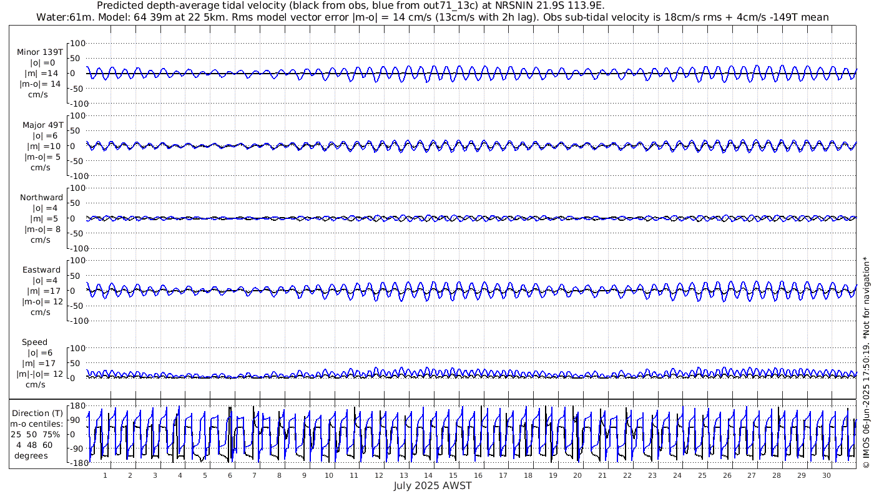Click '|m|-|o|= 12' in Speed panel
The image size is (874, 499).
pos(40,374)
